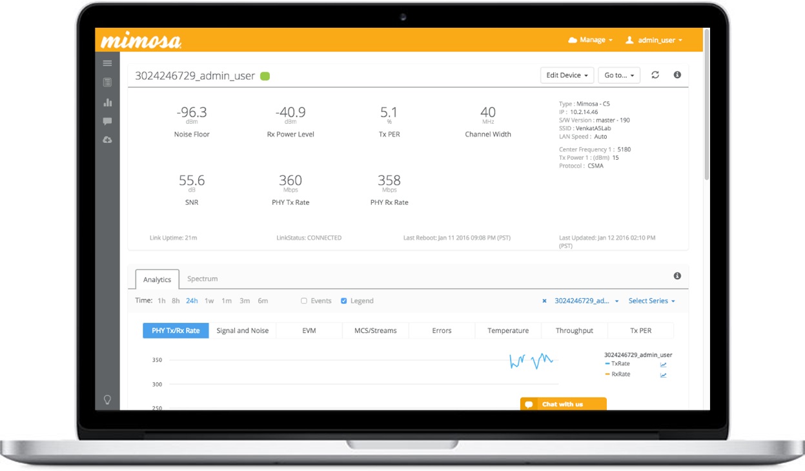805x471 pixels.
Task: Open the Manage menu in header
Action: (591, 40)
